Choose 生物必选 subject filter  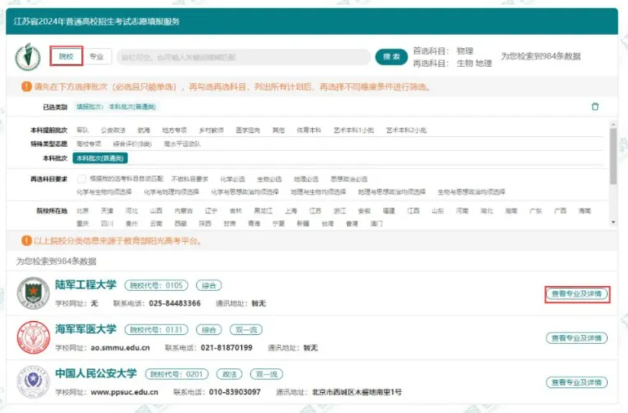pos(269,178)
